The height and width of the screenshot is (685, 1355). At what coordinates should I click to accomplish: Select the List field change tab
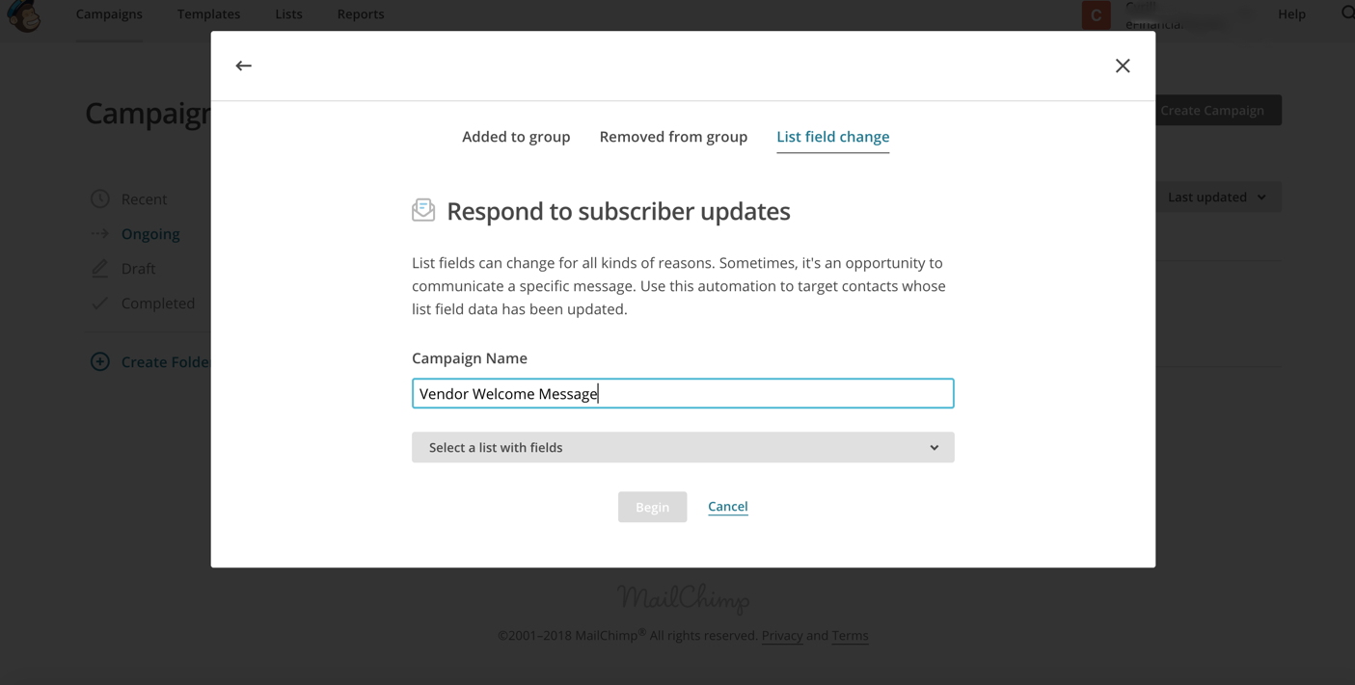pyautogui.click(x=833, y=137)
